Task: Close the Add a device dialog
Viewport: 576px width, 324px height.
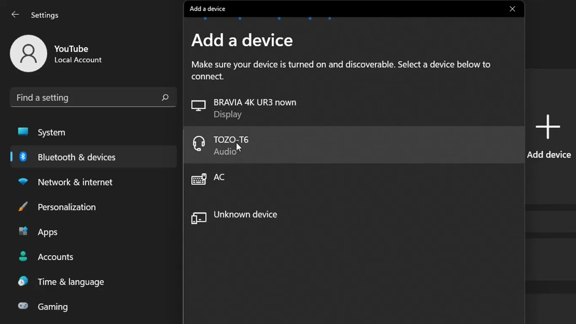Action: [512, 9]
